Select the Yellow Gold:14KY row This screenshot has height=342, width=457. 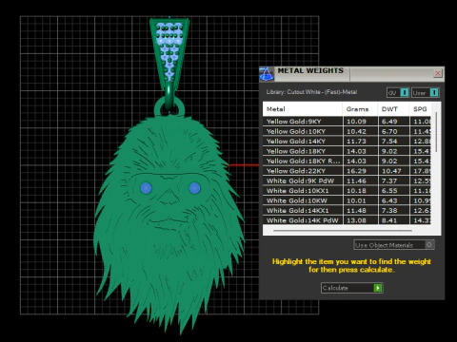[347, 142]
